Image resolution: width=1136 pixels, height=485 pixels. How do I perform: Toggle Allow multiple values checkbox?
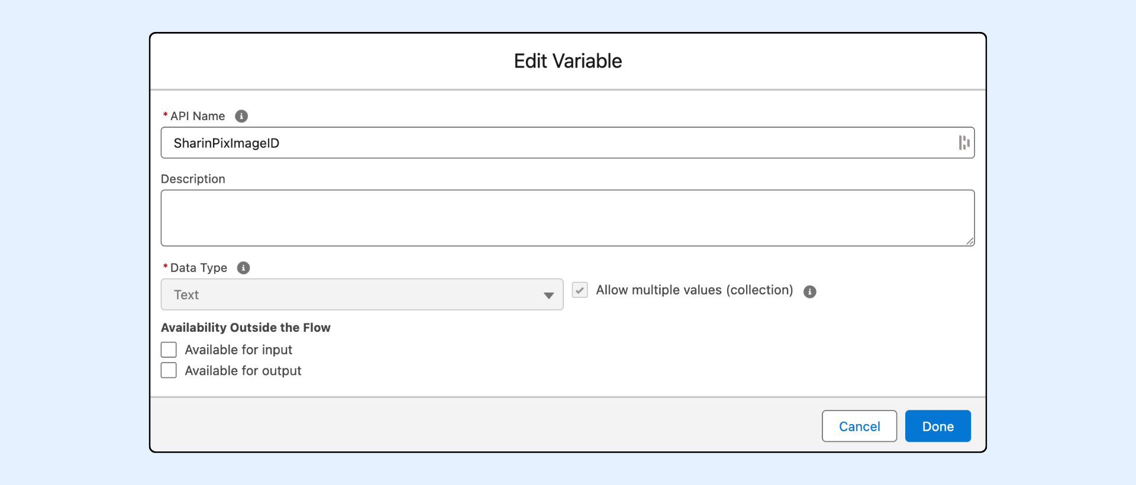coord(580,290)
